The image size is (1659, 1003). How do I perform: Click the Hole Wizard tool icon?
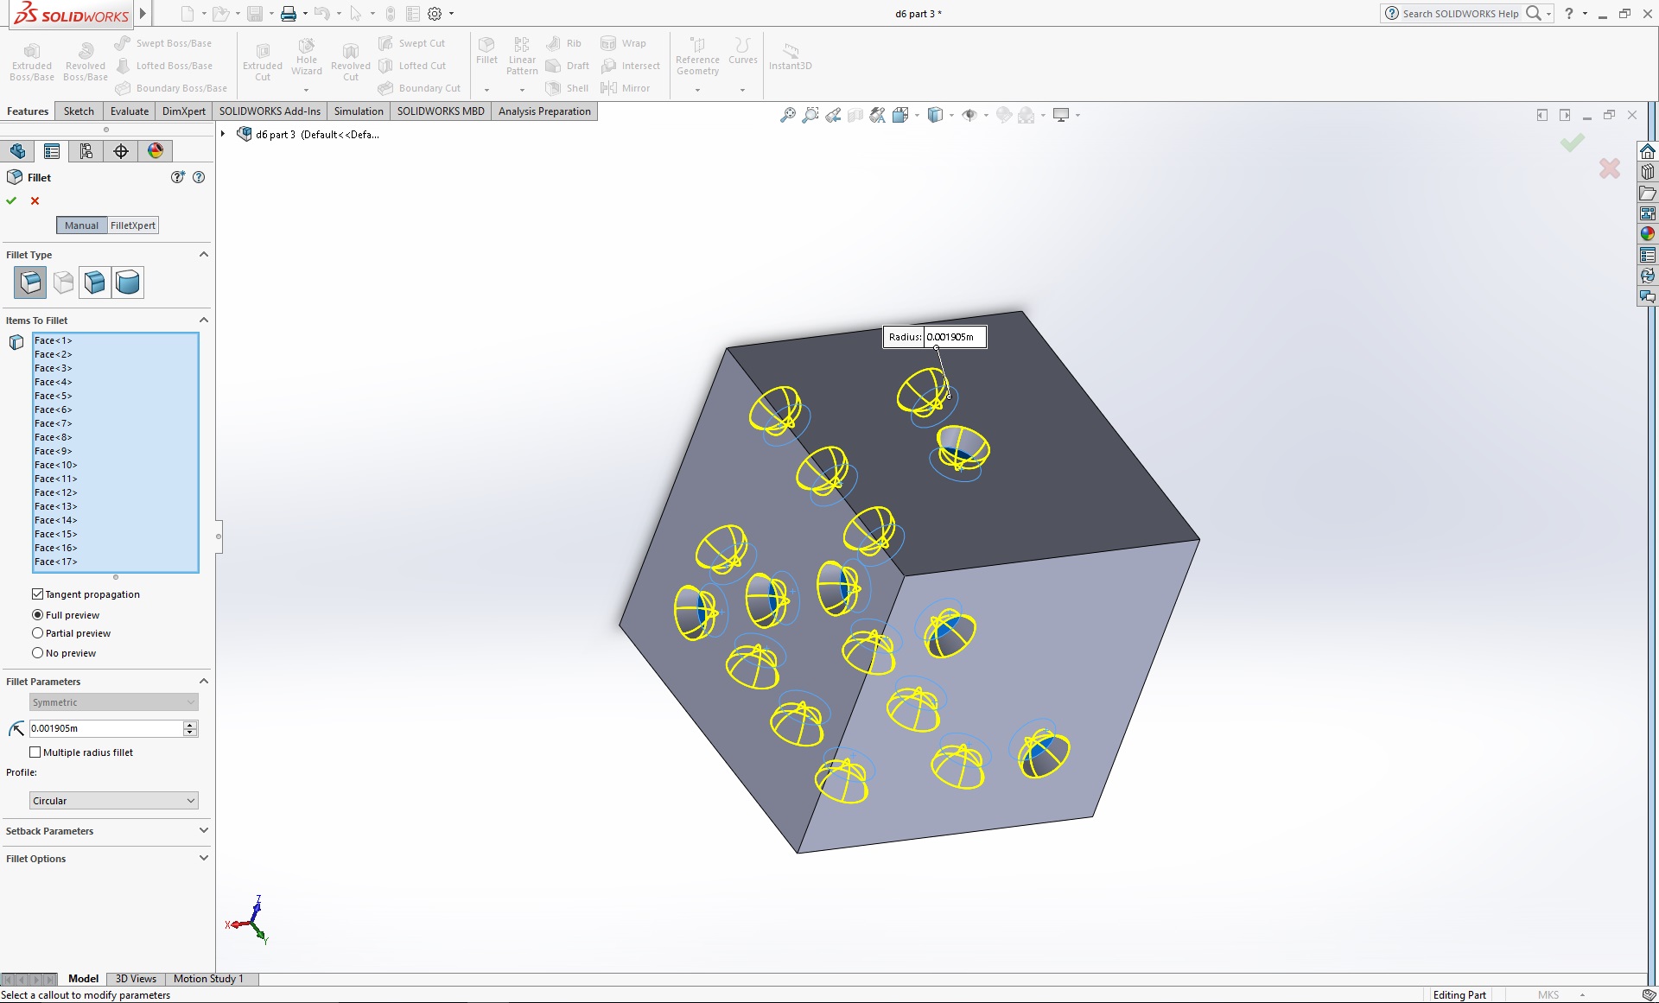(x=304, y=50)
